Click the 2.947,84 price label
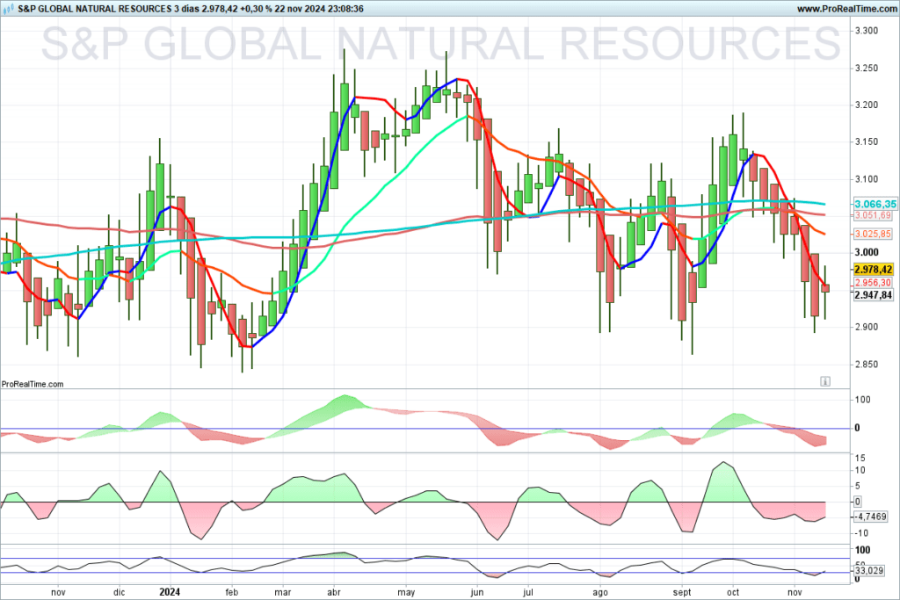Viewport: 900px width, 600px height. tap(873, 295)
